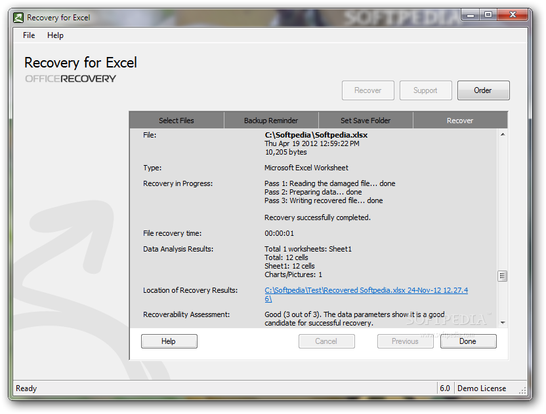
Task: Click the 10,205 bytes file size
Action: pos(285,152)
